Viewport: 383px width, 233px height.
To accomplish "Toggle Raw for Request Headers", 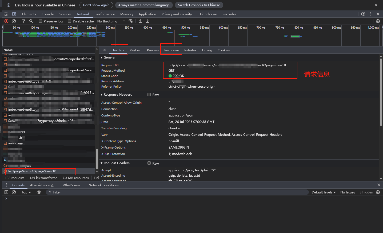I will pos(149,163).
